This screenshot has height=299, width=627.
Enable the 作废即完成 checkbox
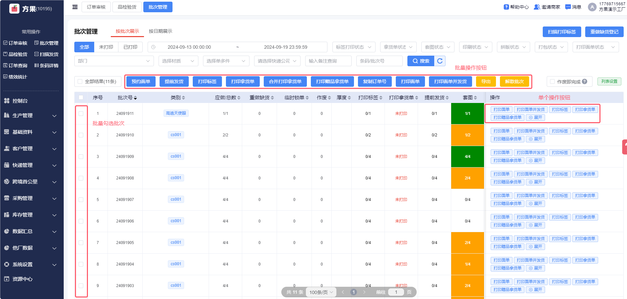tap(552, 81)
